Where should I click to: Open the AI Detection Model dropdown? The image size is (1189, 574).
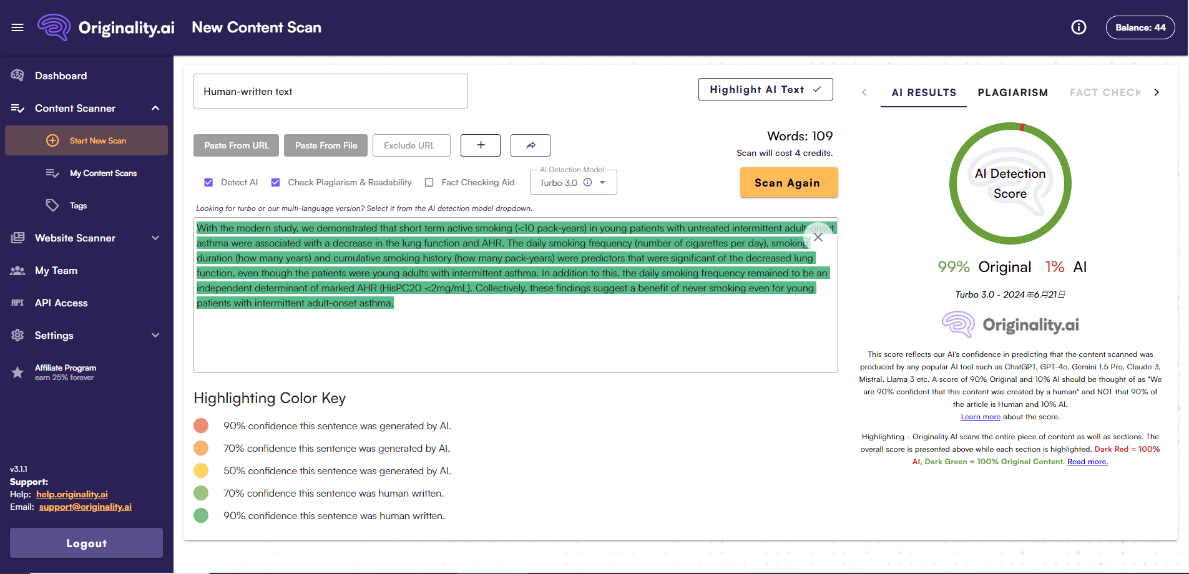602,183
